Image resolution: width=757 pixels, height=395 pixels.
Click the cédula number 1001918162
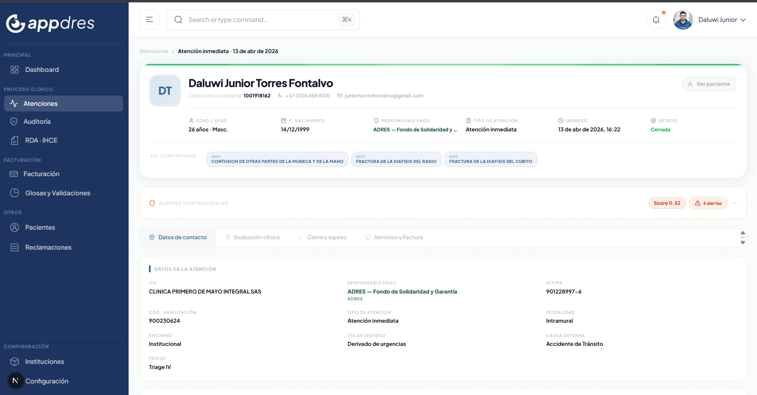[257, 96]
